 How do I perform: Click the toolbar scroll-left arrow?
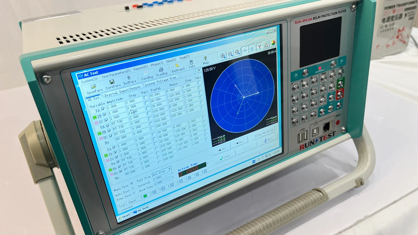point(196,71)
